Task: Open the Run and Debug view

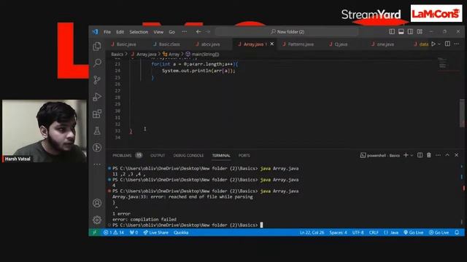Action: [97, 97]
